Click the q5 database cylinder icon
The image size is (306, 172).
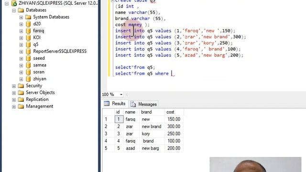tap(28, 44)
